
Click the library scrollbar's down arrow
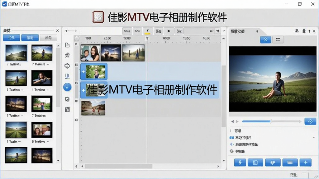[x=58, y=161]
